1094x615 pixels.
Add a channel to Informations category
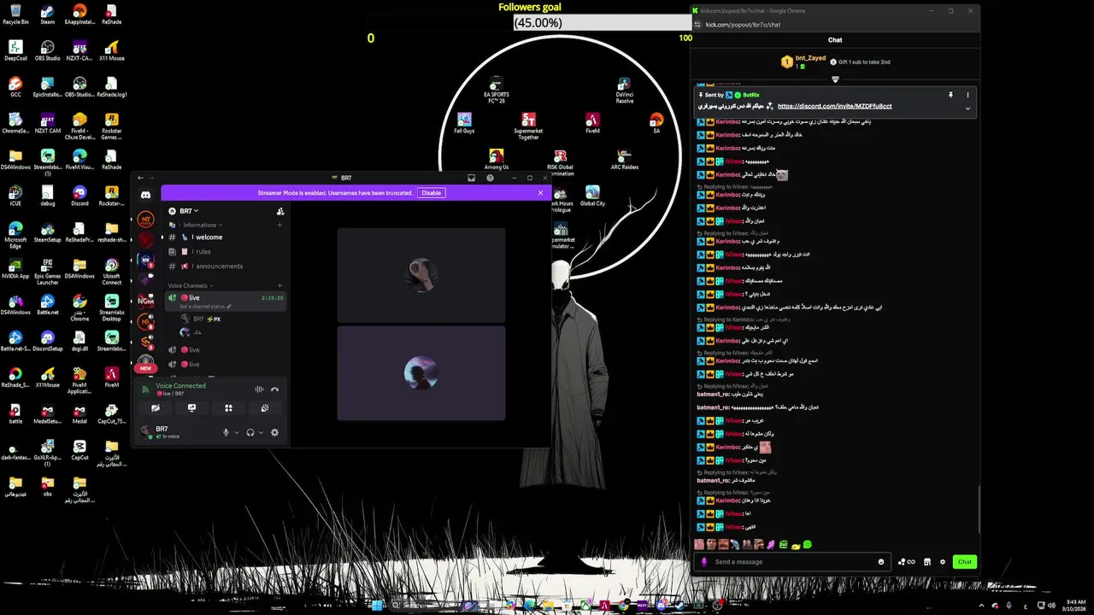279,225
